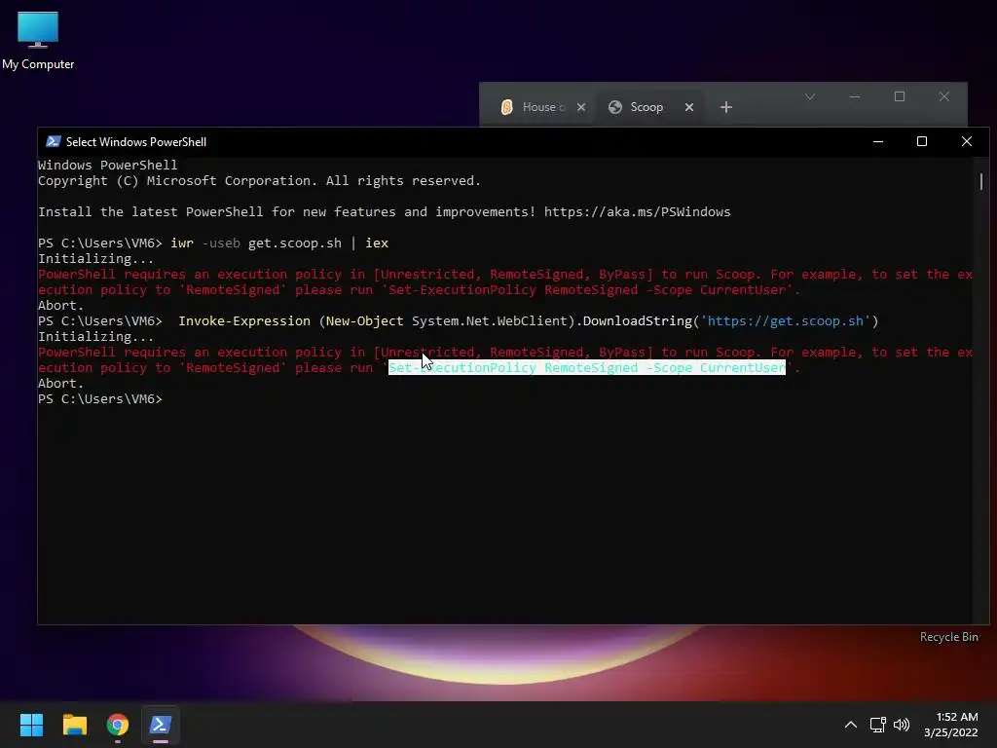Viewport: 997px width, 748px height.
Task: Click the Recycle Bin desktop label
Action: point(948,637)
